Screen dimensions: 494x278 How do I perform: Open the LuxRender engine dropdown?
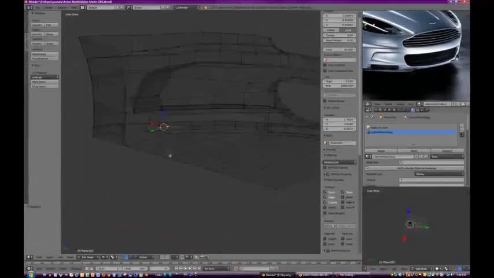pos(187,8)
